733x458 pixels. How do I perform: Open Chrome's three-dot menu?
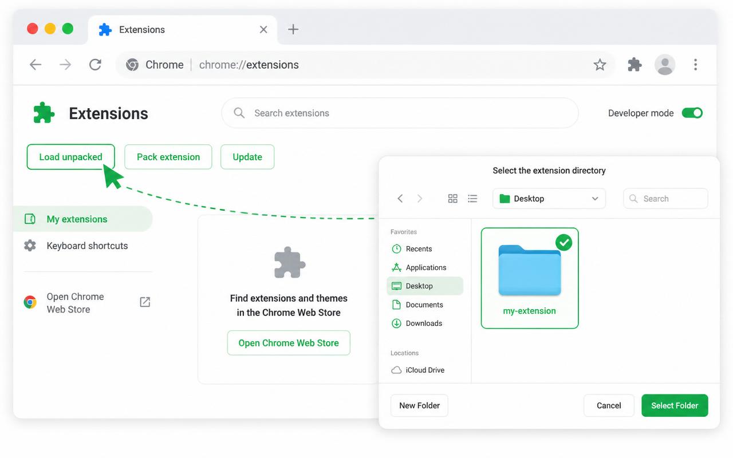pos(695,65)
